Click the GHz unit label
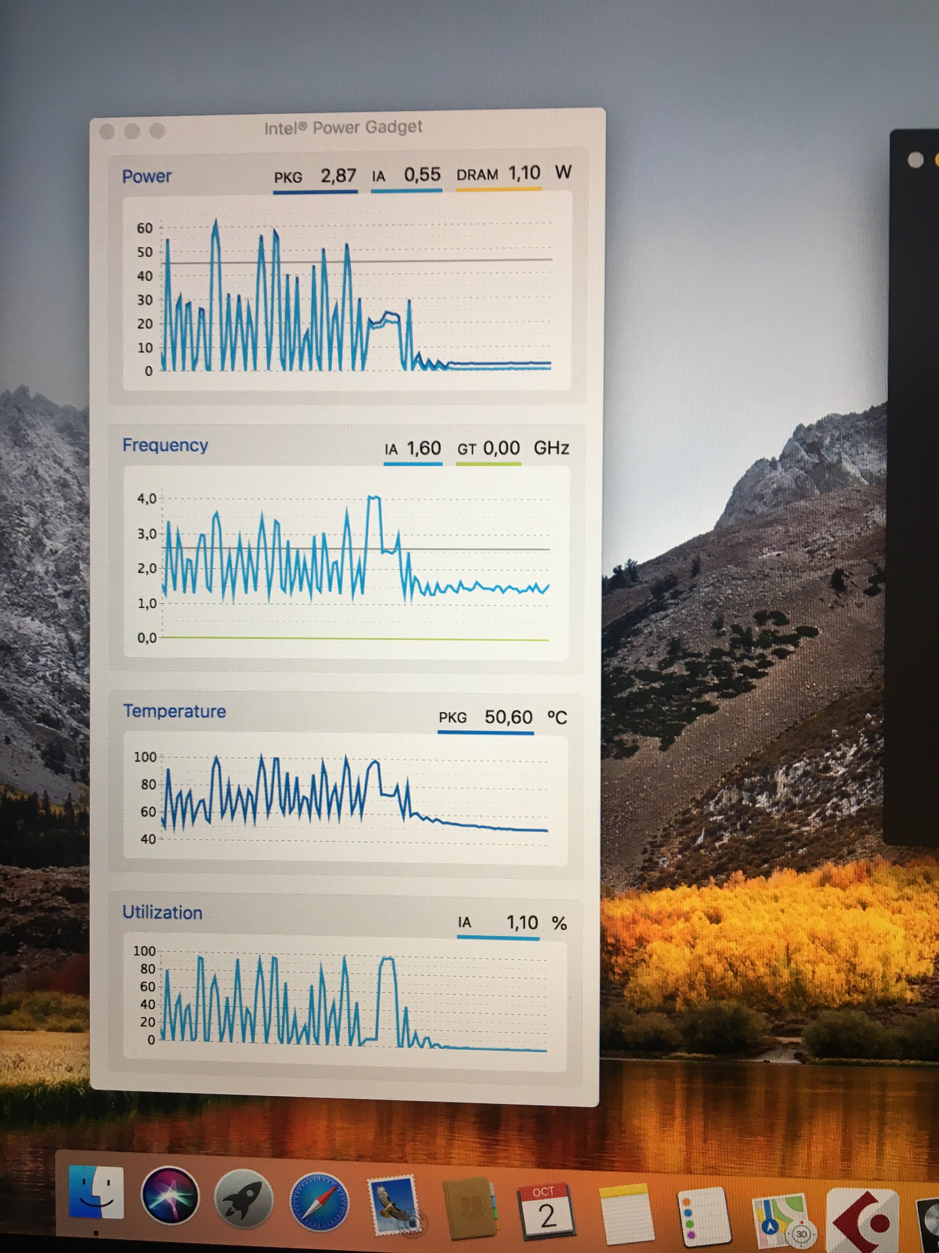 pos(551,448)
